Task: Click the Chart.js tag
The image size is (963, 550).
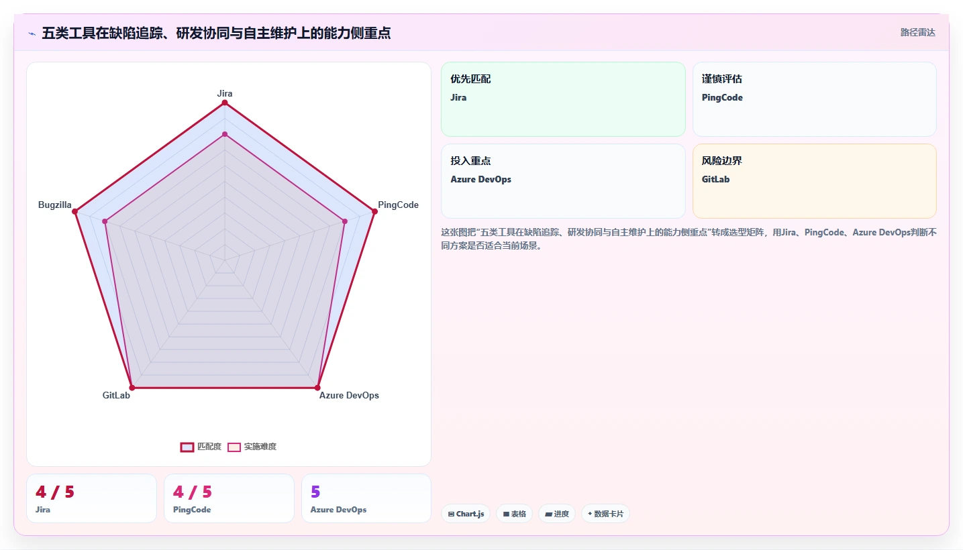Action: click(x=466, y=514)
